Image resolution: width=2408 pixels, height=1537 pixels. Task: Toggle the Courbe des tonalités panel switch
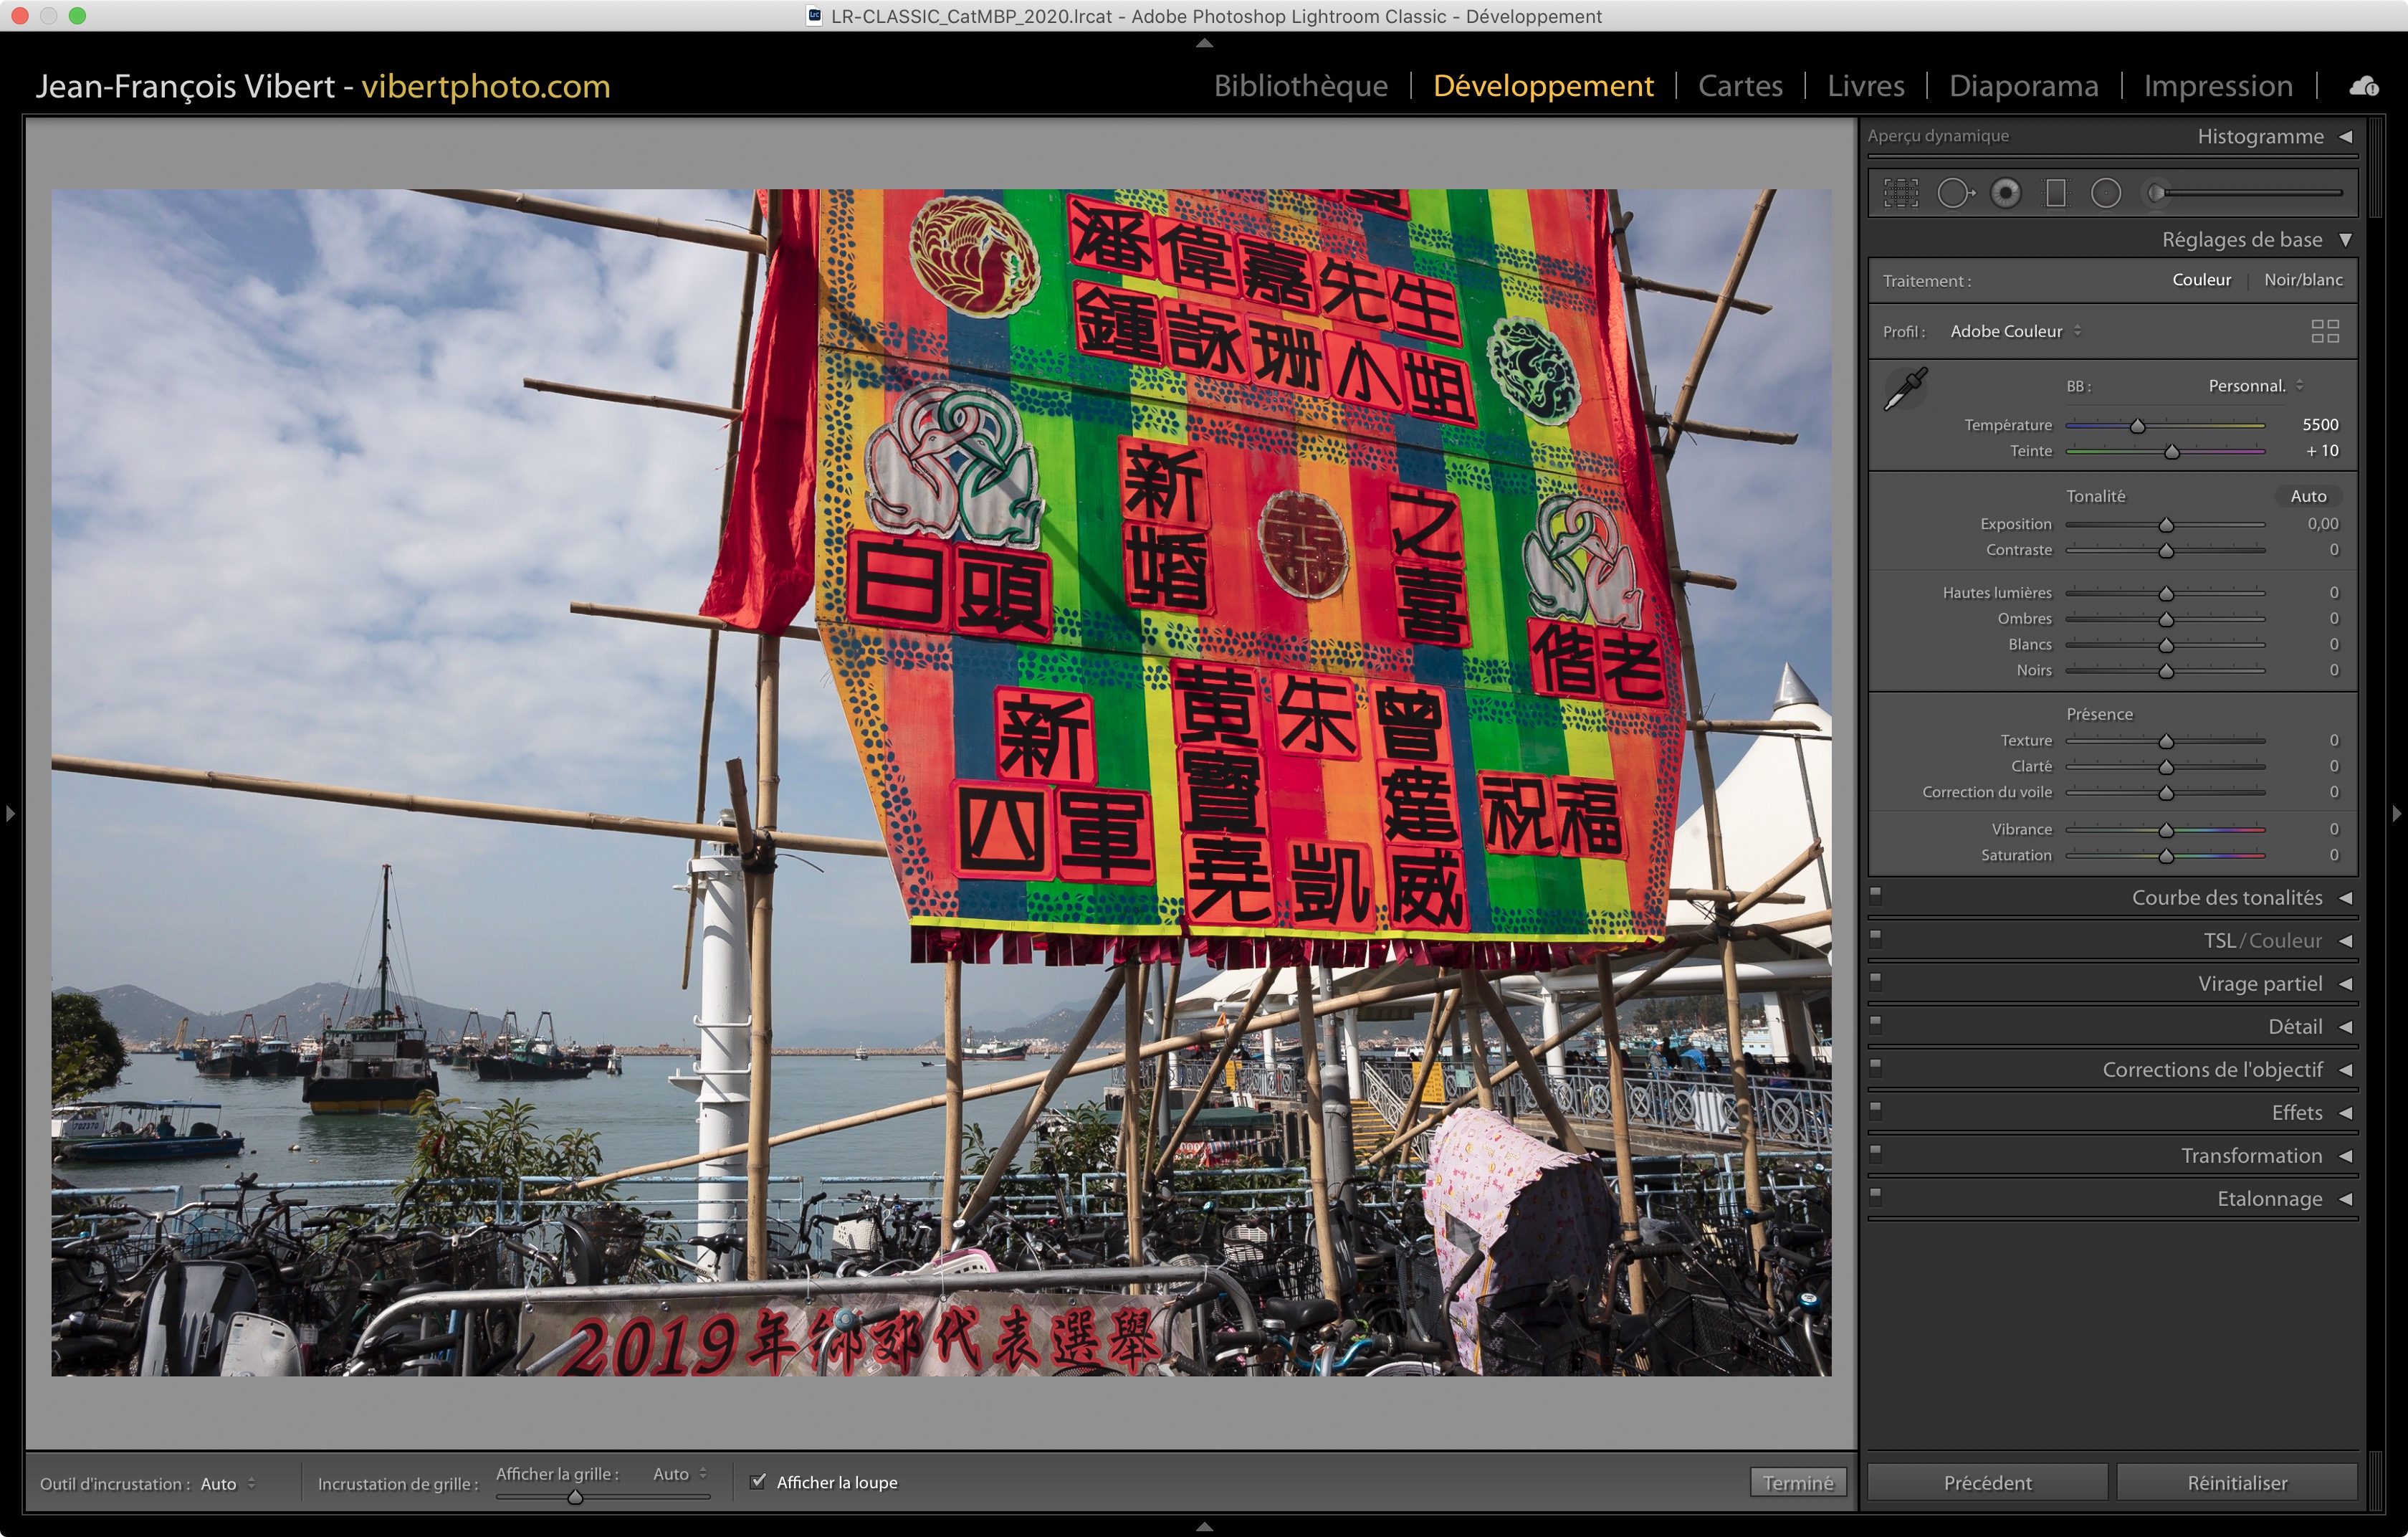(1876, 895)
